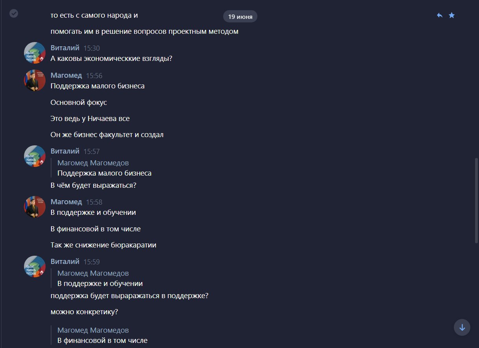Mark the top message with the star icon
The image size is (479, 348).
(x=452, y=15)
